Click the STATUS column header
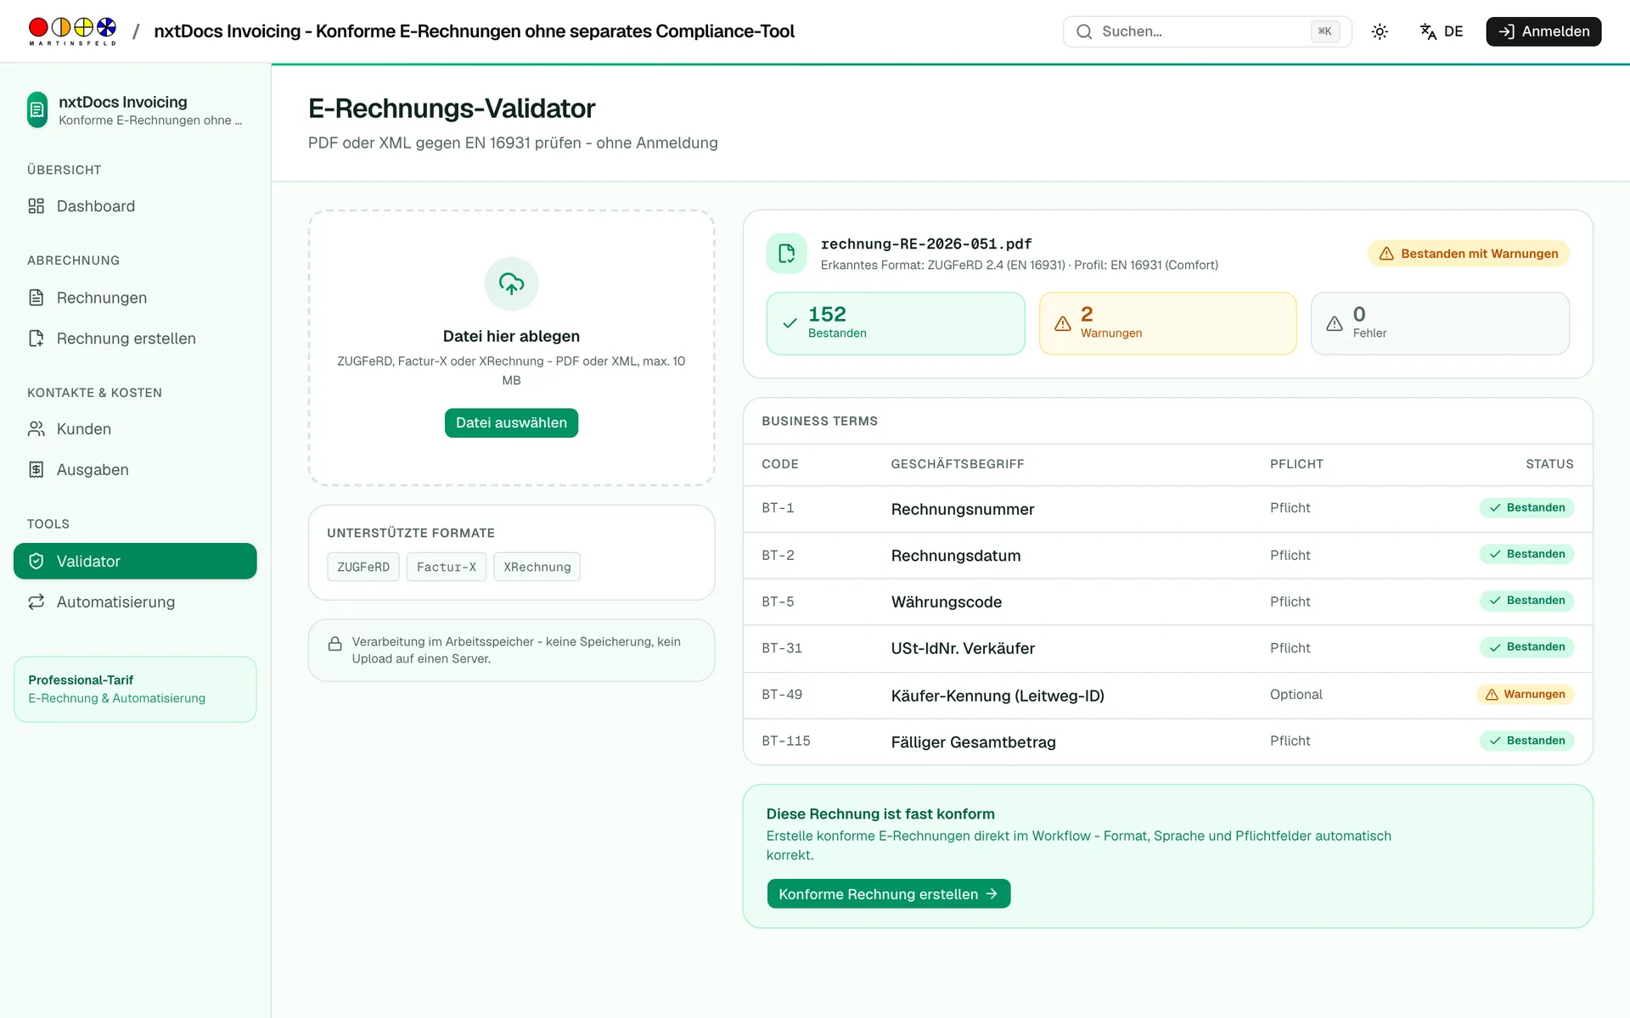1630x1018 pixels. (x=1549, y=464)
